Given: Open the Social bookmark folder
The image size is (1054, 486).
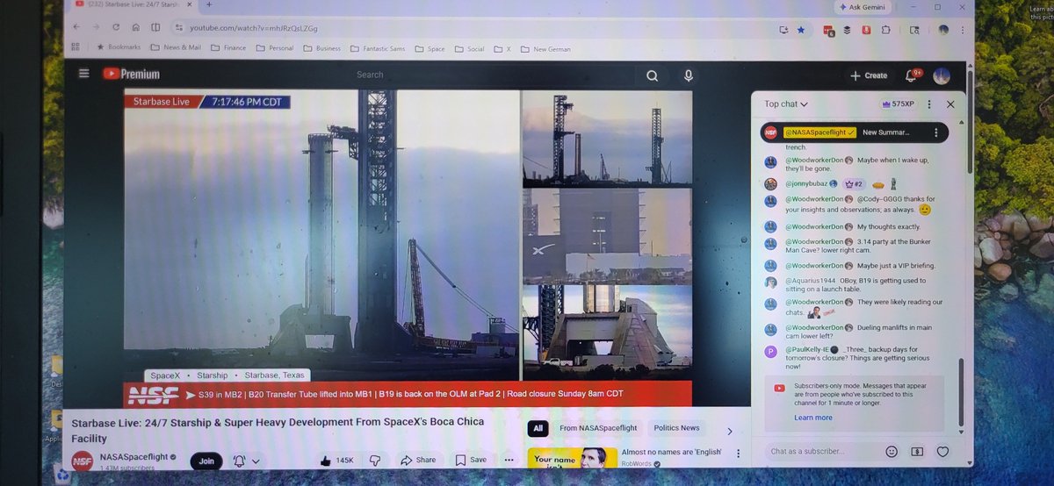Looking at the screenshot, I should (x=470, y=49).
